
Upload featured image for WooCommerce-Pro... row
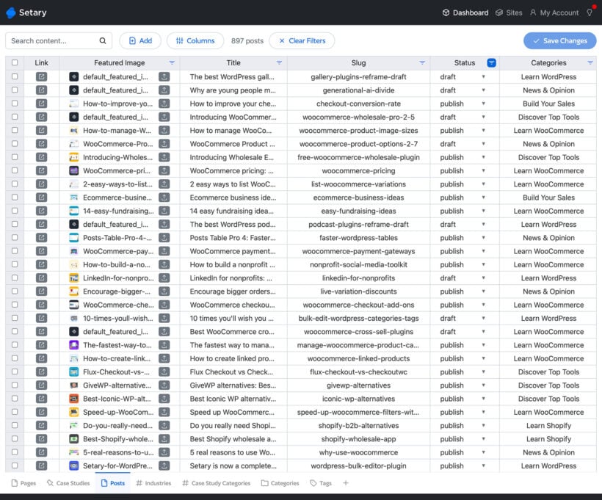coord(164,144)
